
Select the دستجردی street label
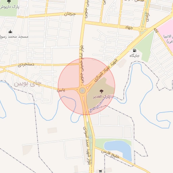pyautogui.click(x=26, y=65)
